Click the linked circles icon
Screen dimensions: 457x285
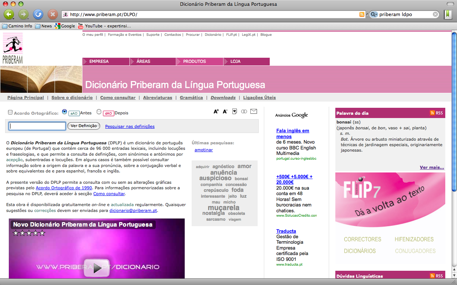tap(244, 111)
